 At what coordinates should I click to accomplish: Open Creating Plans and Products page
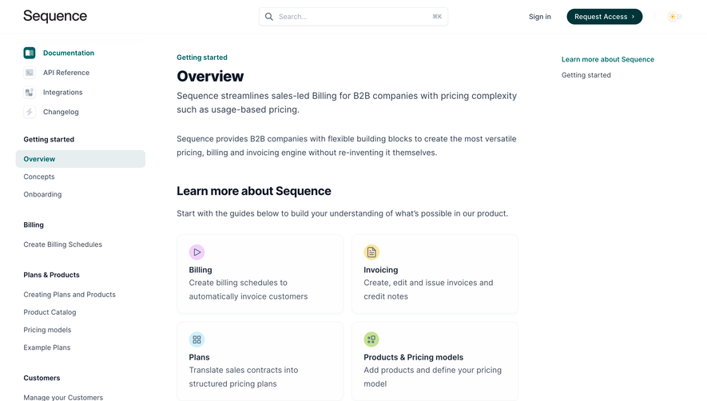point(70,295)
